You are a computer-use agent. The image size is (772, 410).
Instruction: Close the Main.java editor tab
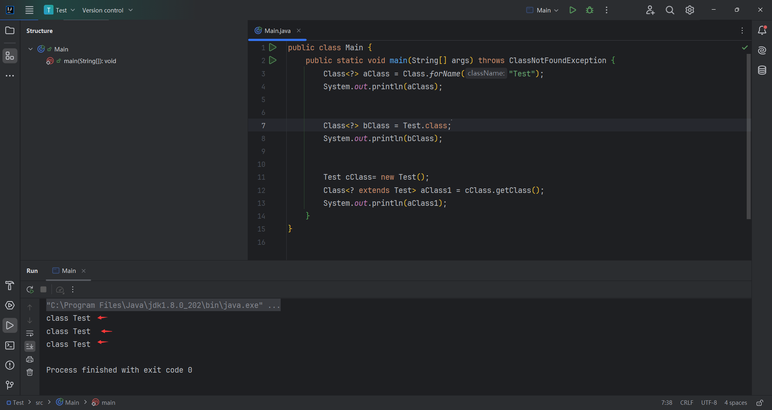click(299, 31)
